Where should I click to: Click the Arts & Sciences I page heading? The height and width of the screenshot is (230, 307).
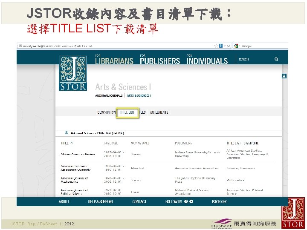pyautogui.click(x=123, y=87)
